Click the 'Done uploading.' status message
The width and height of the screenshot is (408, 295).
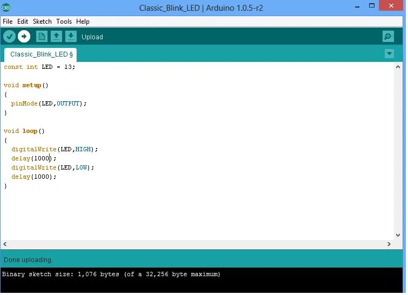tap(28, 260)
